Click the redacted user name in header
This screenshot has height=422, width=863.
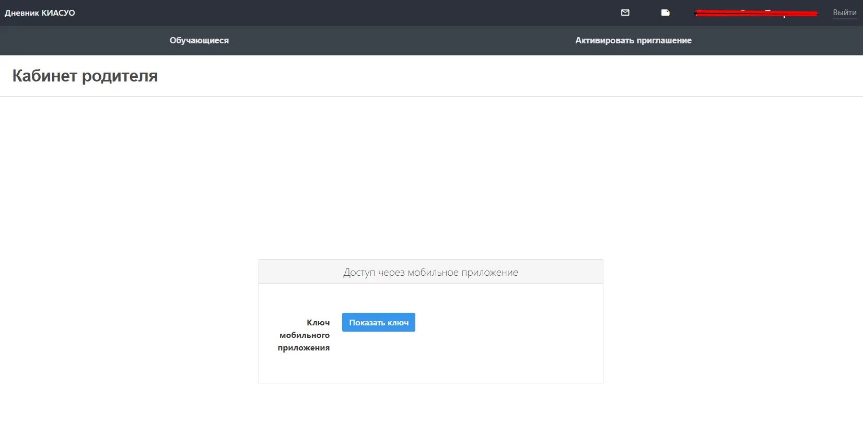(756, 13)
